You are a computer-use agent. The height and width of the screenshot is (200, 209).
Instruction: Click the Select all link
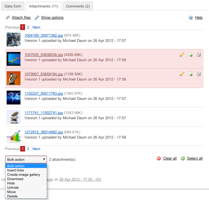coord(195,158)
